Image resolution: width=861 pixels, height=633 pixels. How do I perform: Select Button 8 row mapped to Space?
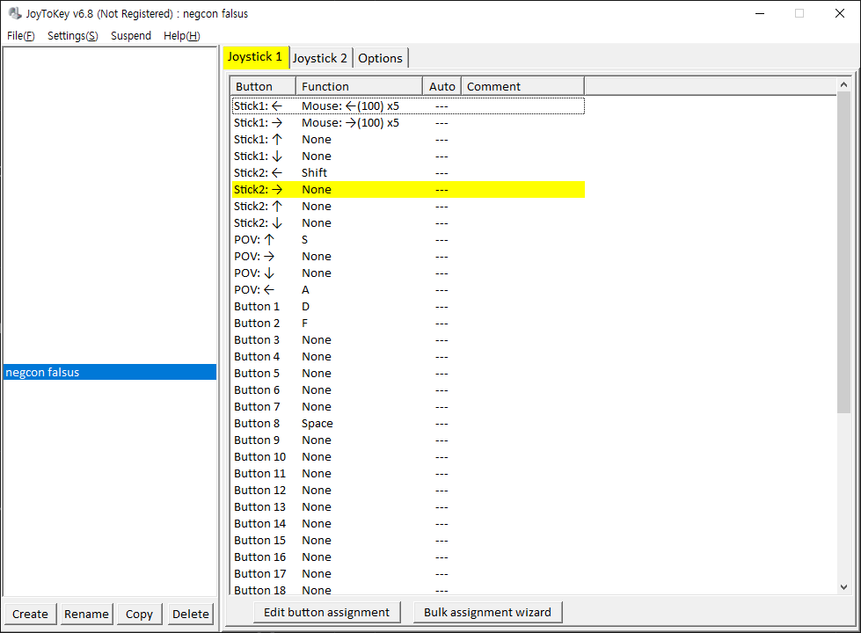click(x=408, y=423)
